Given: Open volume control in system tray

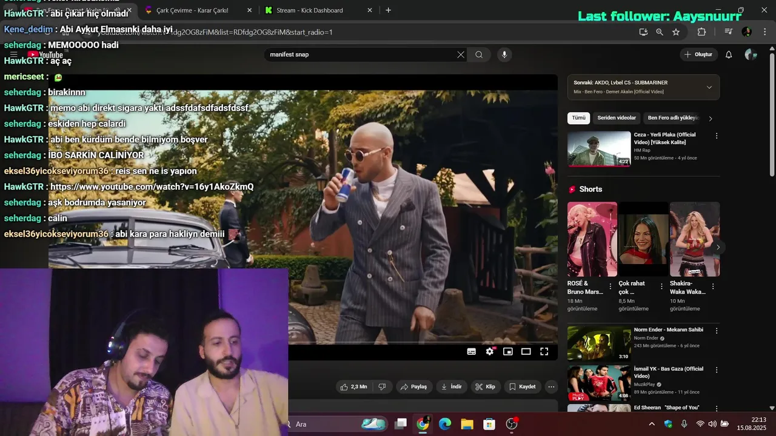Looking at the screenshot, I should point(712,424).
